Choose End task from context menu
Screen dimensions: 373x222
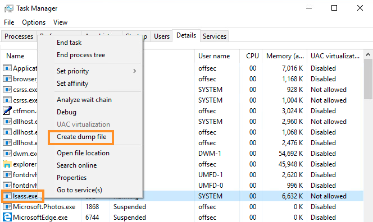tap(69, 43)
